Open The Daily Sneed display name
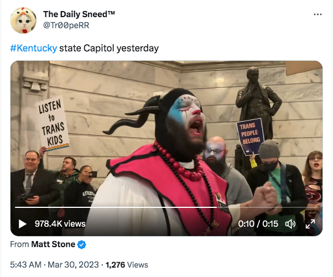Screen dimensions: 333x277 click(79, 14)
